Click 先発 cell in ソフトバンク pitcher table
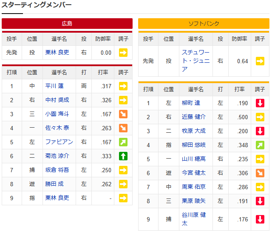This screenshot has width=272, height=232. pos(148,61)
